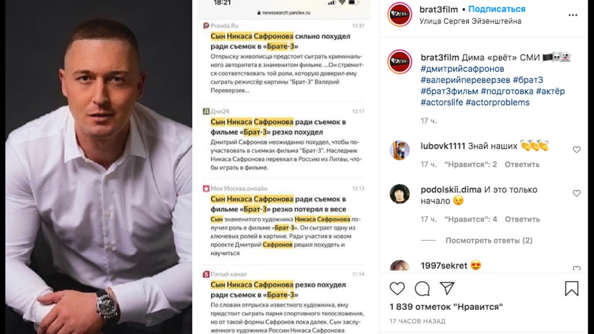Viewport: 594px width, 334px height.
Task: Like lubovk1111's comment with the heart
Action: click(576, 149)
